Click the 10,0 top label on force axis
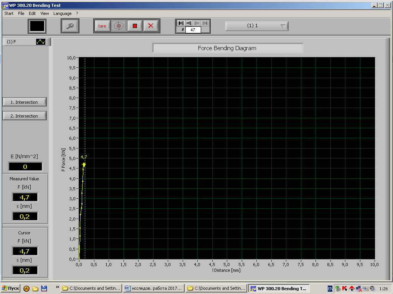Viewport: 393px width, 294px height. click(x=71, y=58)
